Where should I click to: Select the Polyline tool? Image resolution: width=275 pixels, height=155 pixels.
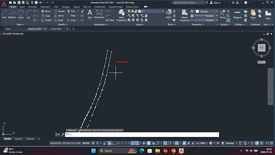click(12, 14)
